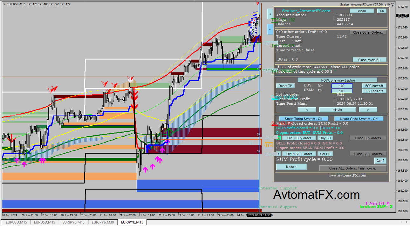Click the smiley expert advisor icon

393,4
